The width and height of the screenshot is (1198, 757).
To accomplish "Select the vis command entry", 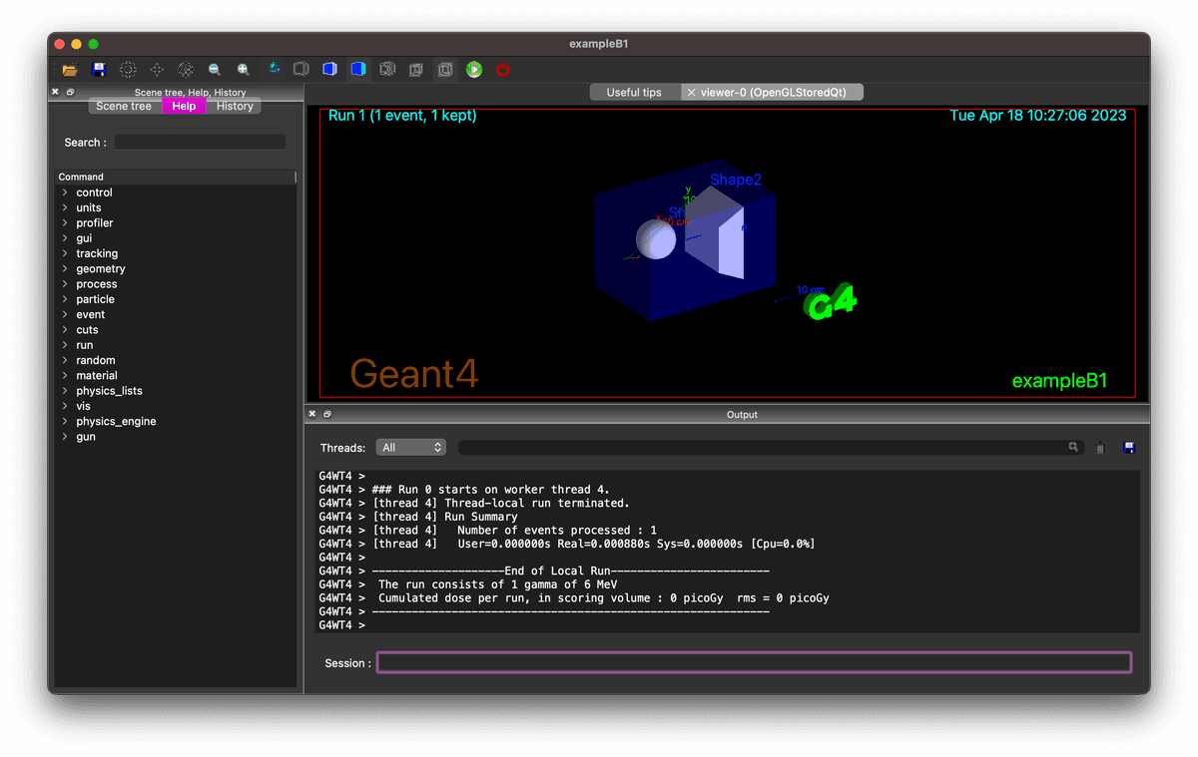I will click(x=84, y=406).
